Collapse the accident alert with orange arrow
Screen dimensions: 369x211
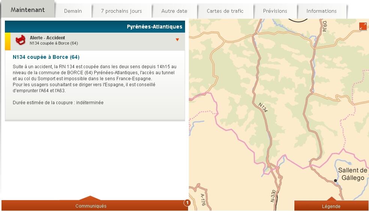[x=178, y=40]
